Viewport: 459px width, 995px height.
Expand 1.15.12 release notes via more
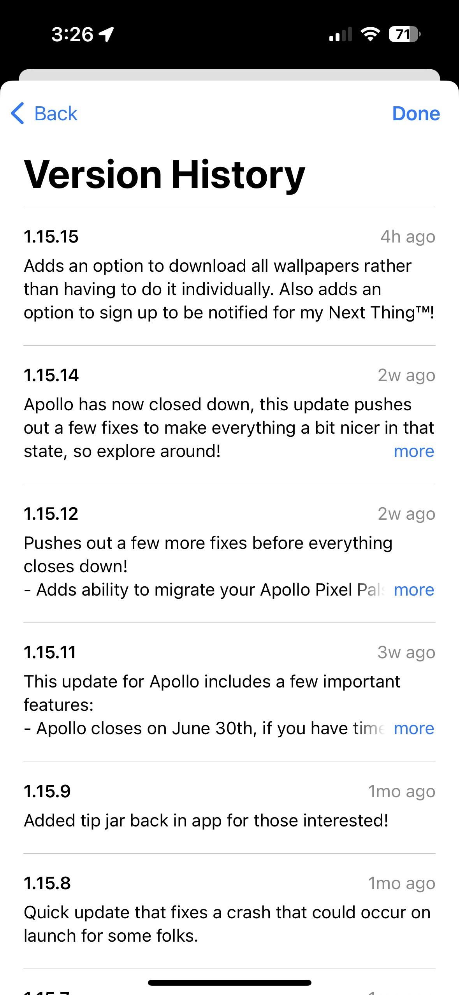tap(414, 590)
